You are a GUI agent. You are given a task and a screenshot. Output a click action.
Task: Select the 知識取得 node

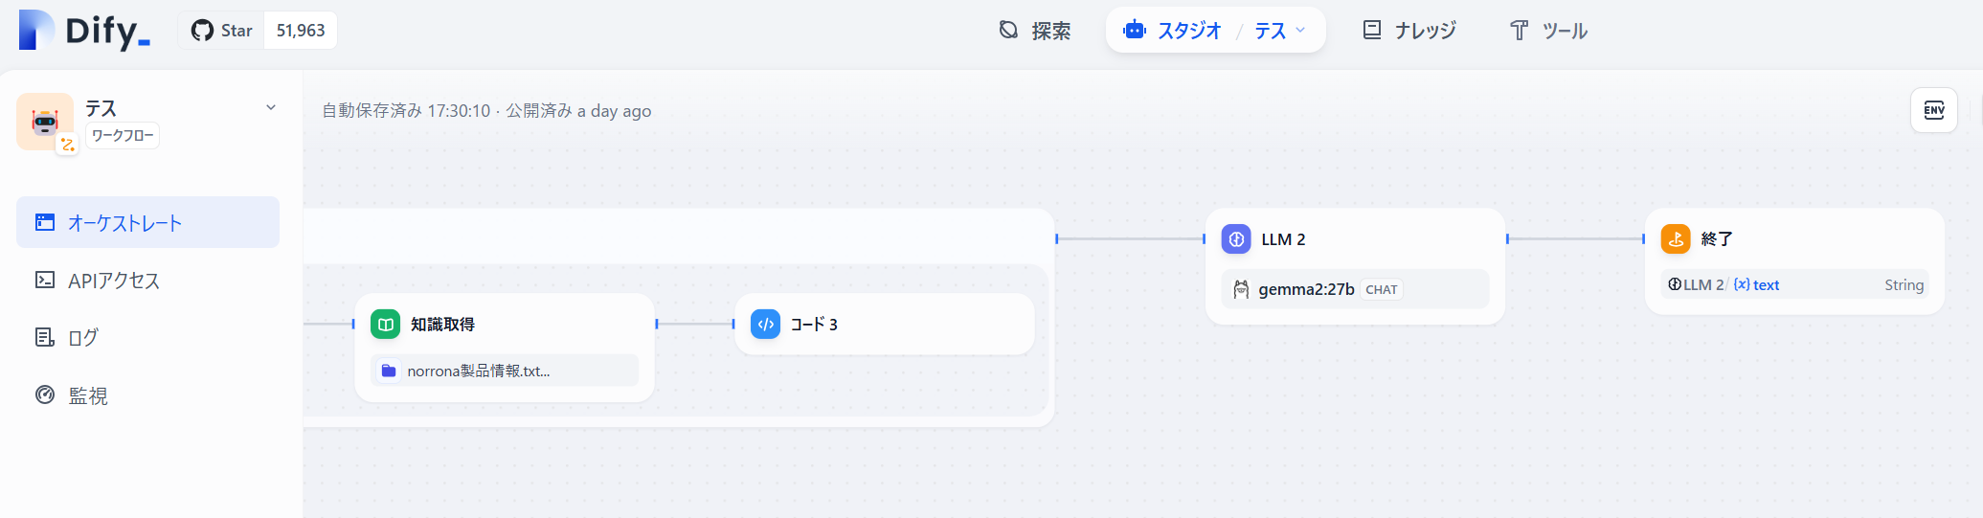[505, 347]
